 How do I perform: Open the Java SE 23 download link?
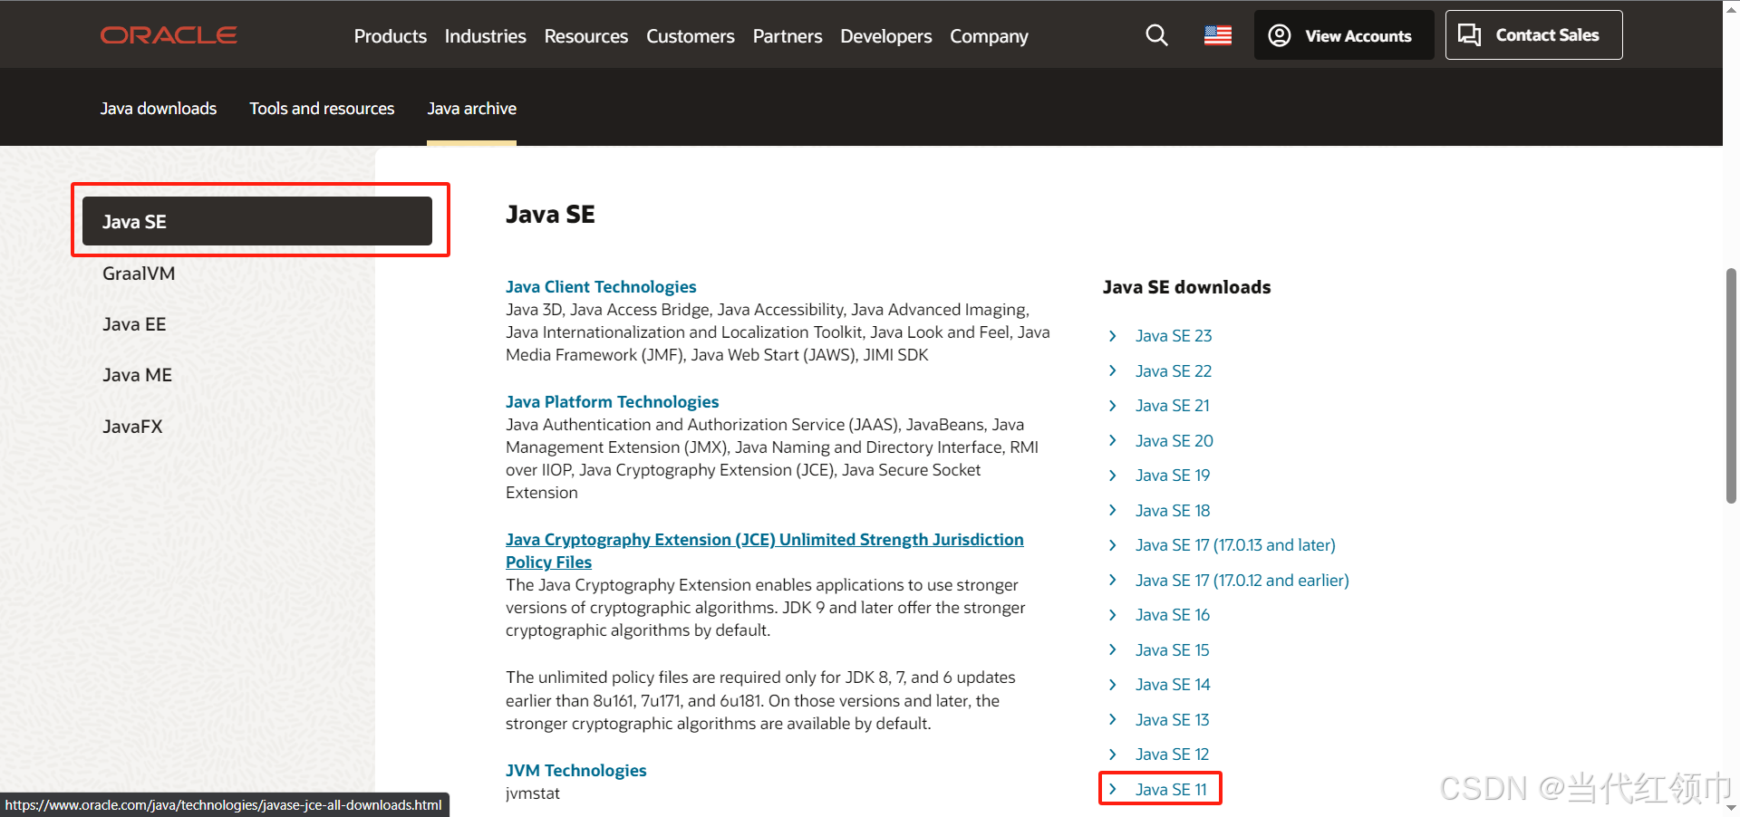[x=1174, y=336]
